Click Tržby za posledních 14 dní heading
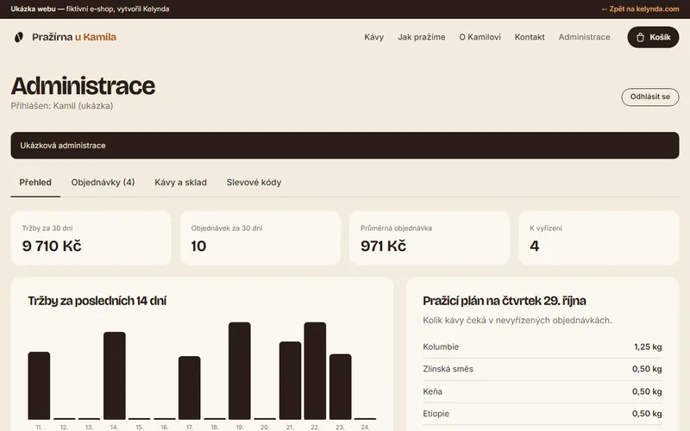 (x=97, y=301)
